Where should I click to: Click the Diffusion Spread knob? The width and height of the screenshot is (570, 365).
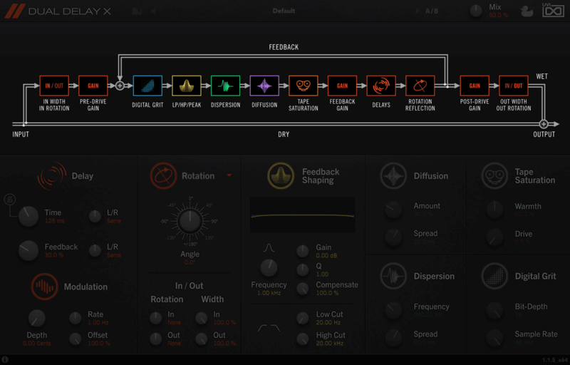[x=393, y=237]
